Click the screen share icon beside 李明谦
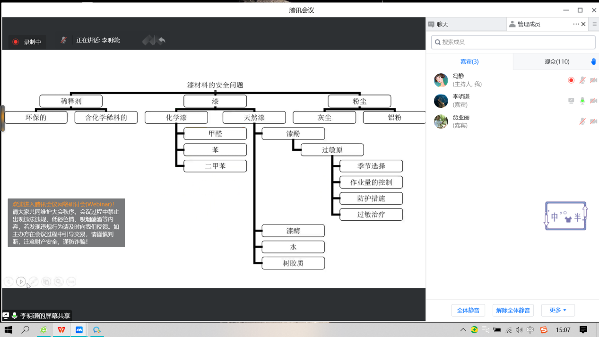 click(x=571, y=101)
